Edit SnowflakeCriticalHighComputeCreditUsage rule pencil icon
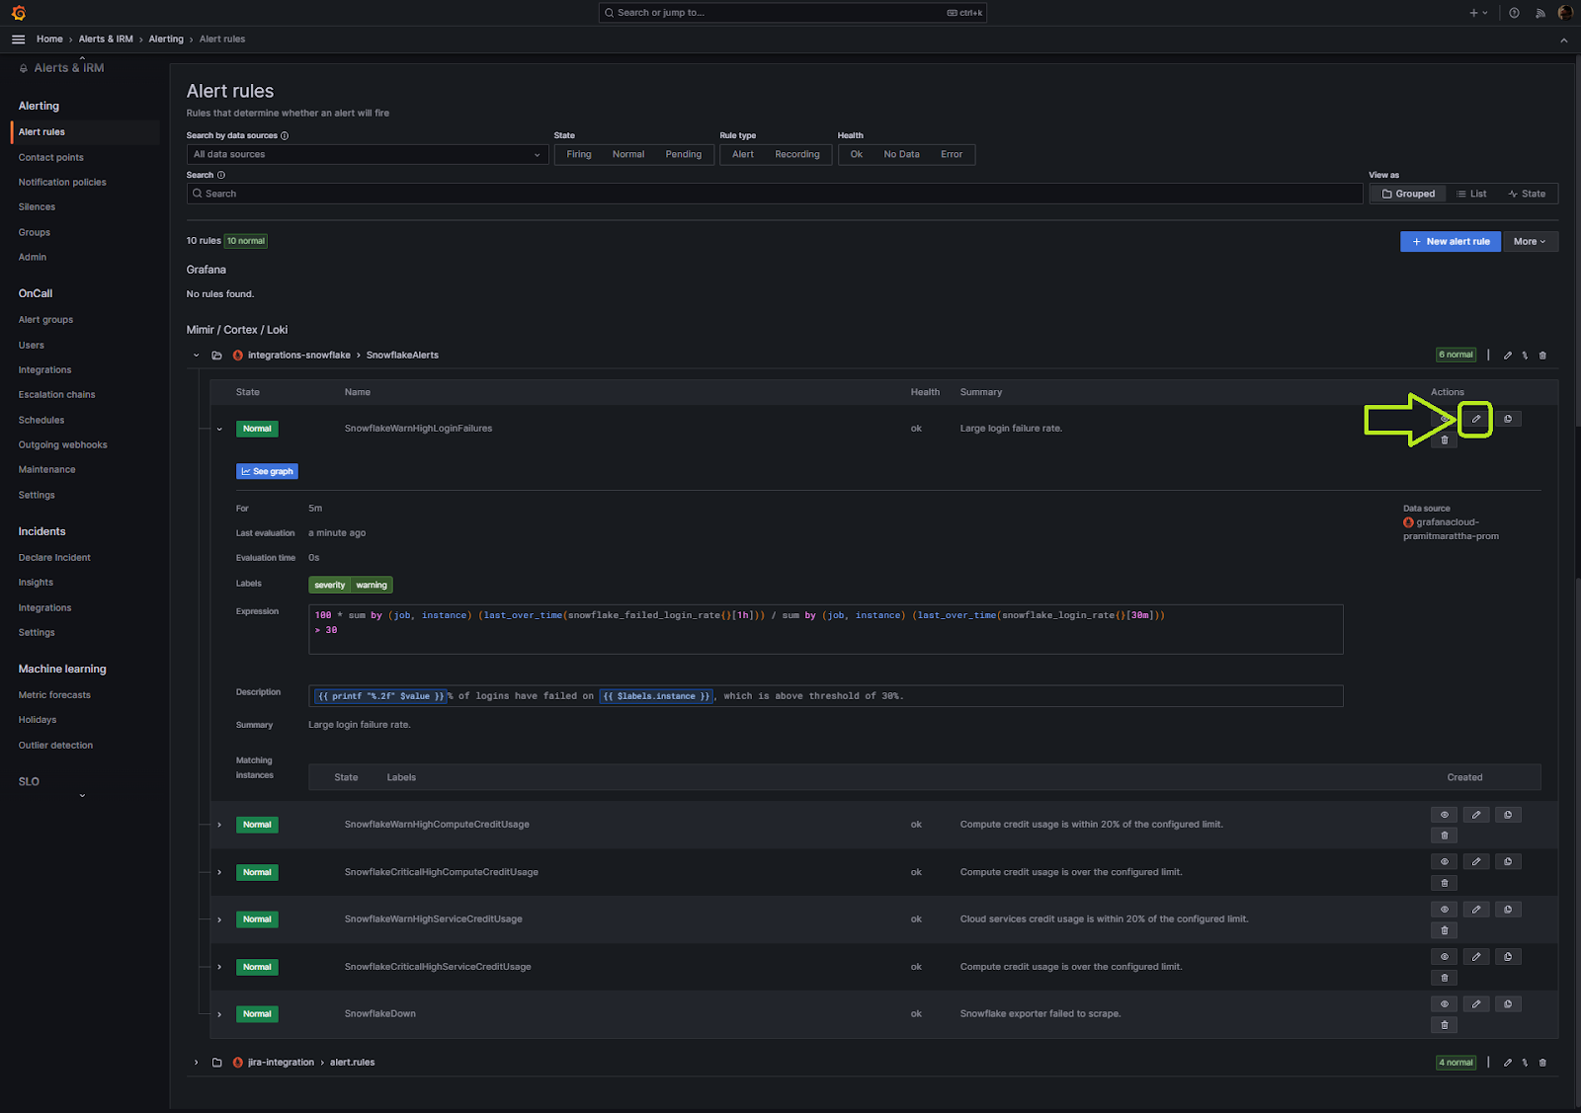1581x1113 pixels. tap(1476, 862)
